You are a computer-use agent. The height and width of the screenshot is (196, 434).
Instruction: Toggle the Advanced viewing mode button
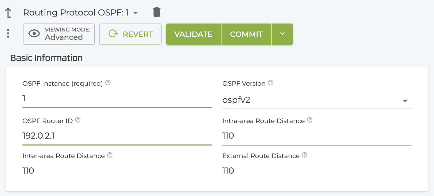coord(59,34)
